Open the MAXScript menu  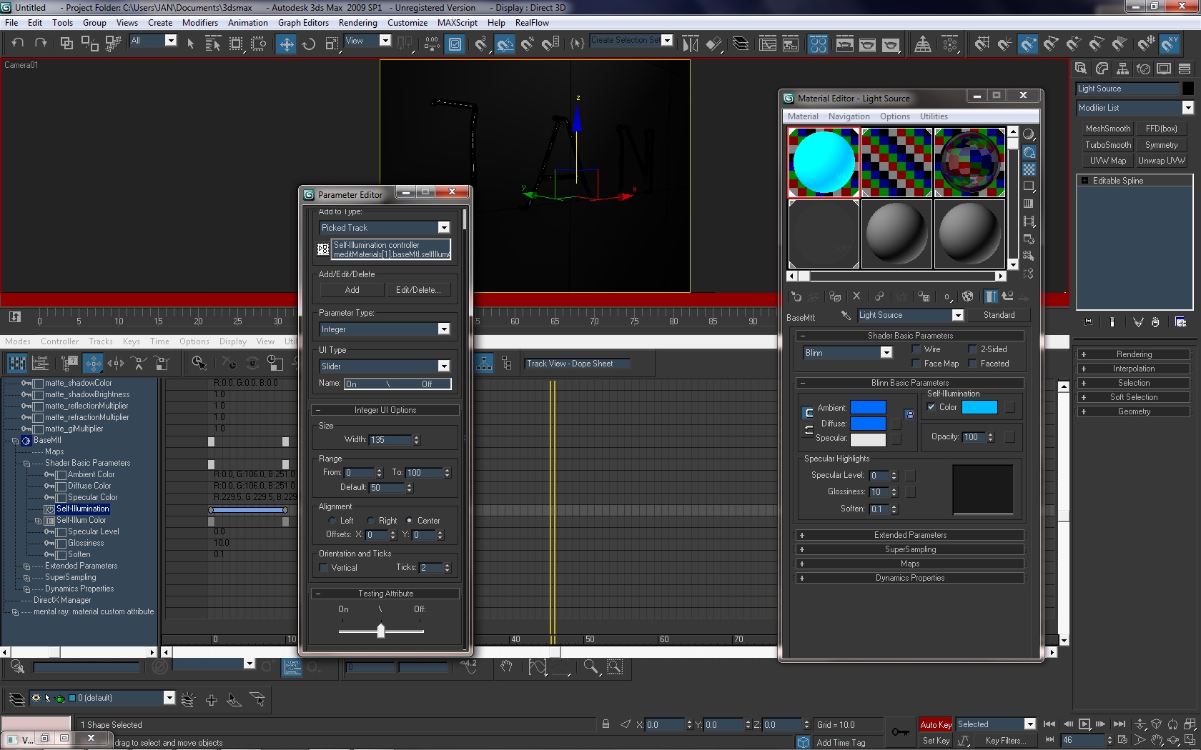[458, 23]
